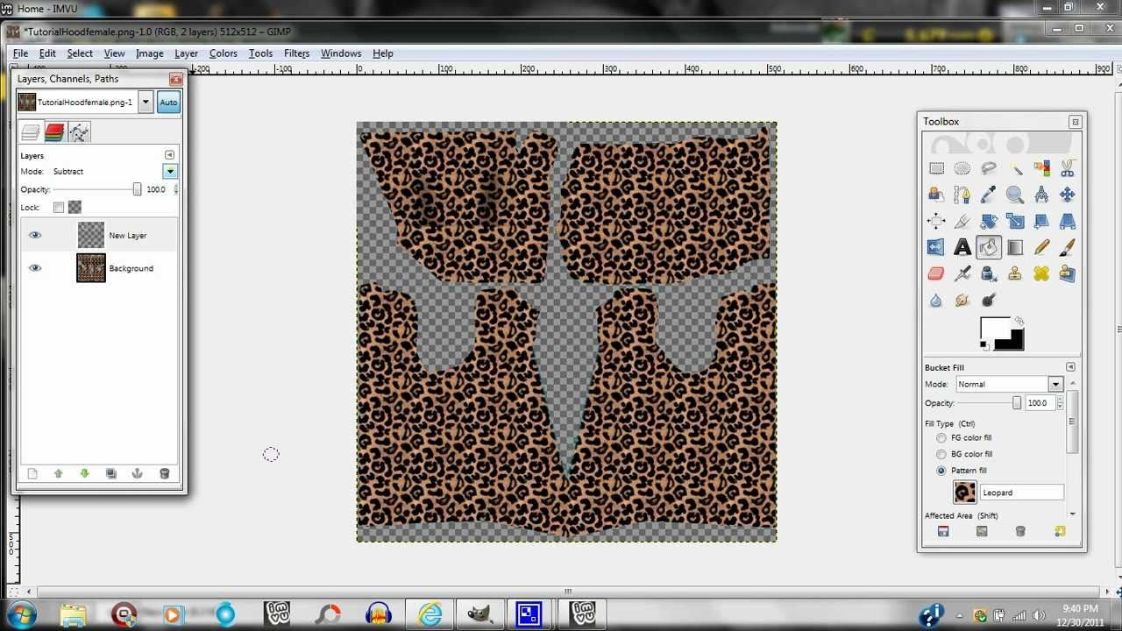Select the Rectangle Select tool
The height and width of the screenshot is (631, 1122).
[936, 168]
